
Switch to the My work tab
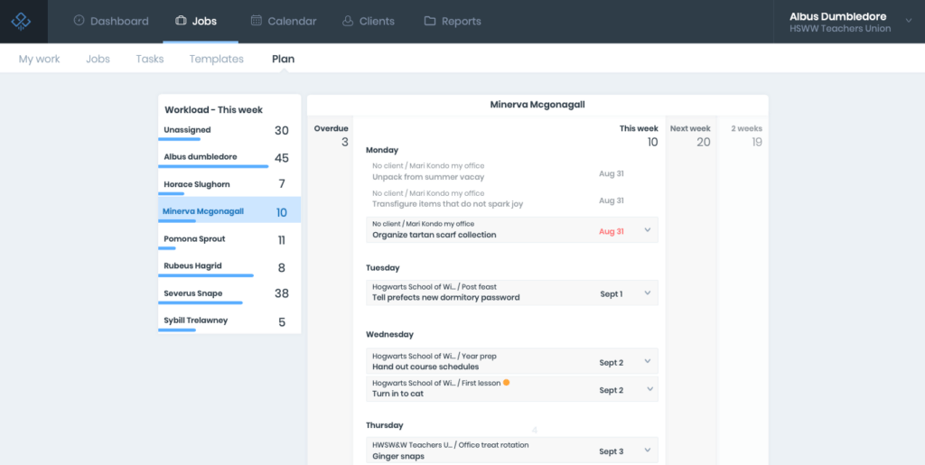(39, 59)
